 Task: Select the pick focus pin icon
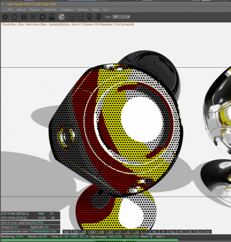(x=89, y=17)
